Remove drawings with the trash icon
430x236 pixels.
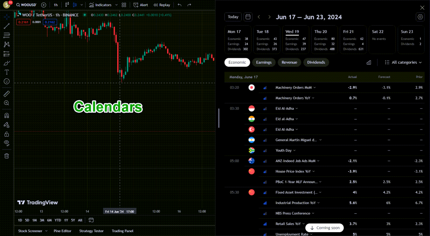click(7, 156)
